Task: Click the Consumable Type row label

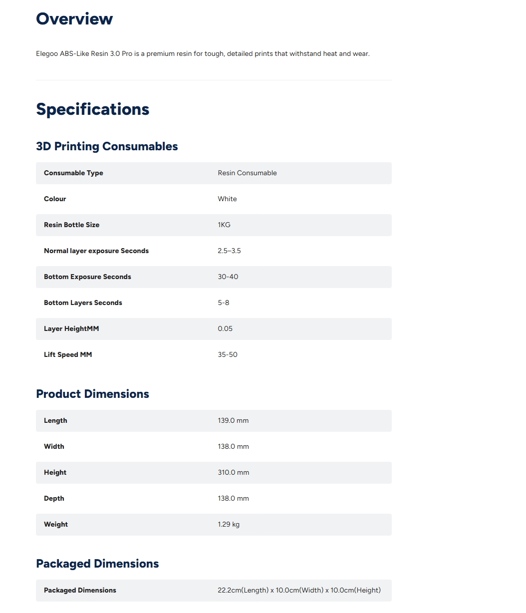Action: pyautogui.click(x=73, y=173)
